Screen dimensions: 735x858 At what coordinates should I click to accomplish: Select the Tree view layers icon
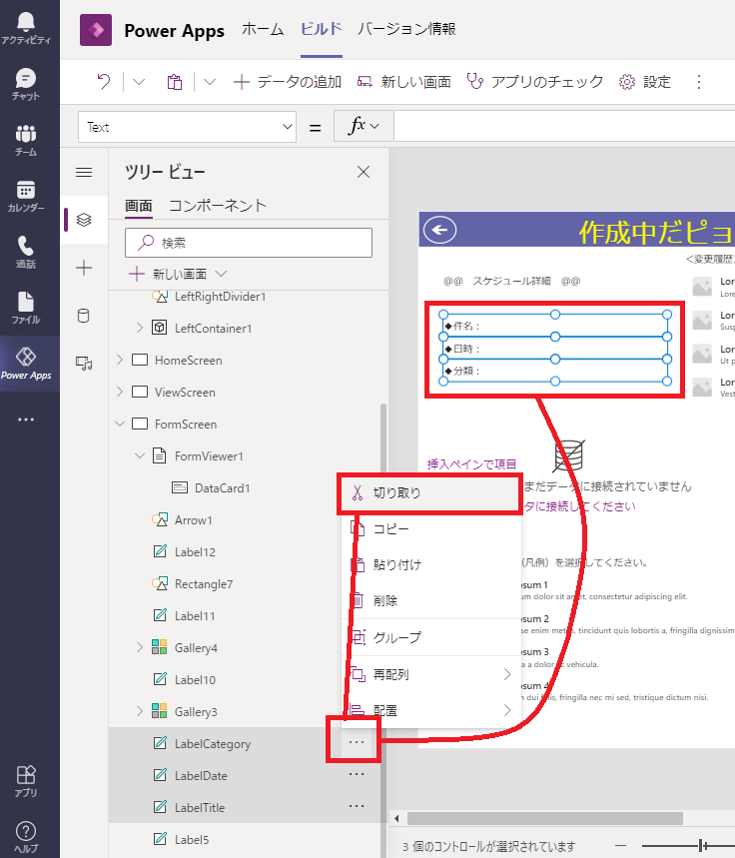[x=84, y=220]
